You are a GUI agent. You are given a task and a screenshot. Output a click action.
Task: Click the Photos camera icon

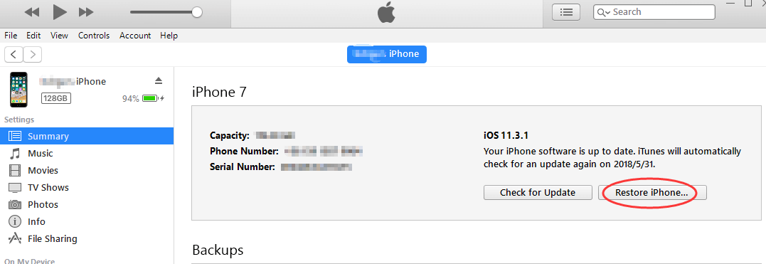click(x=15, y=205)
